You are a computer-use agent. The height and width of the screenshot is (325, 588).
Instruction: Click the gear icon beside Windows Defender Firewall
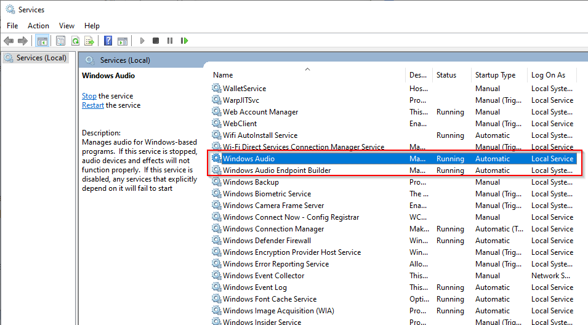(x=216, y=240)
